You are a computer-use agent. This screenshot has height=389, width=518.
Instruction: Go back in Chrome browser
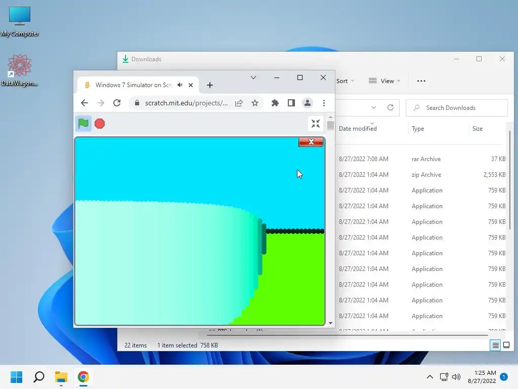pyautogui.click(x=84, y=103)
